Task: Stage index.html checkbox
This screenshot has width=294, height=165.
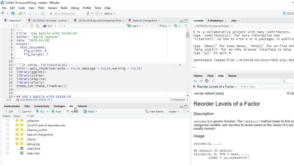Action: coord(8,153)
